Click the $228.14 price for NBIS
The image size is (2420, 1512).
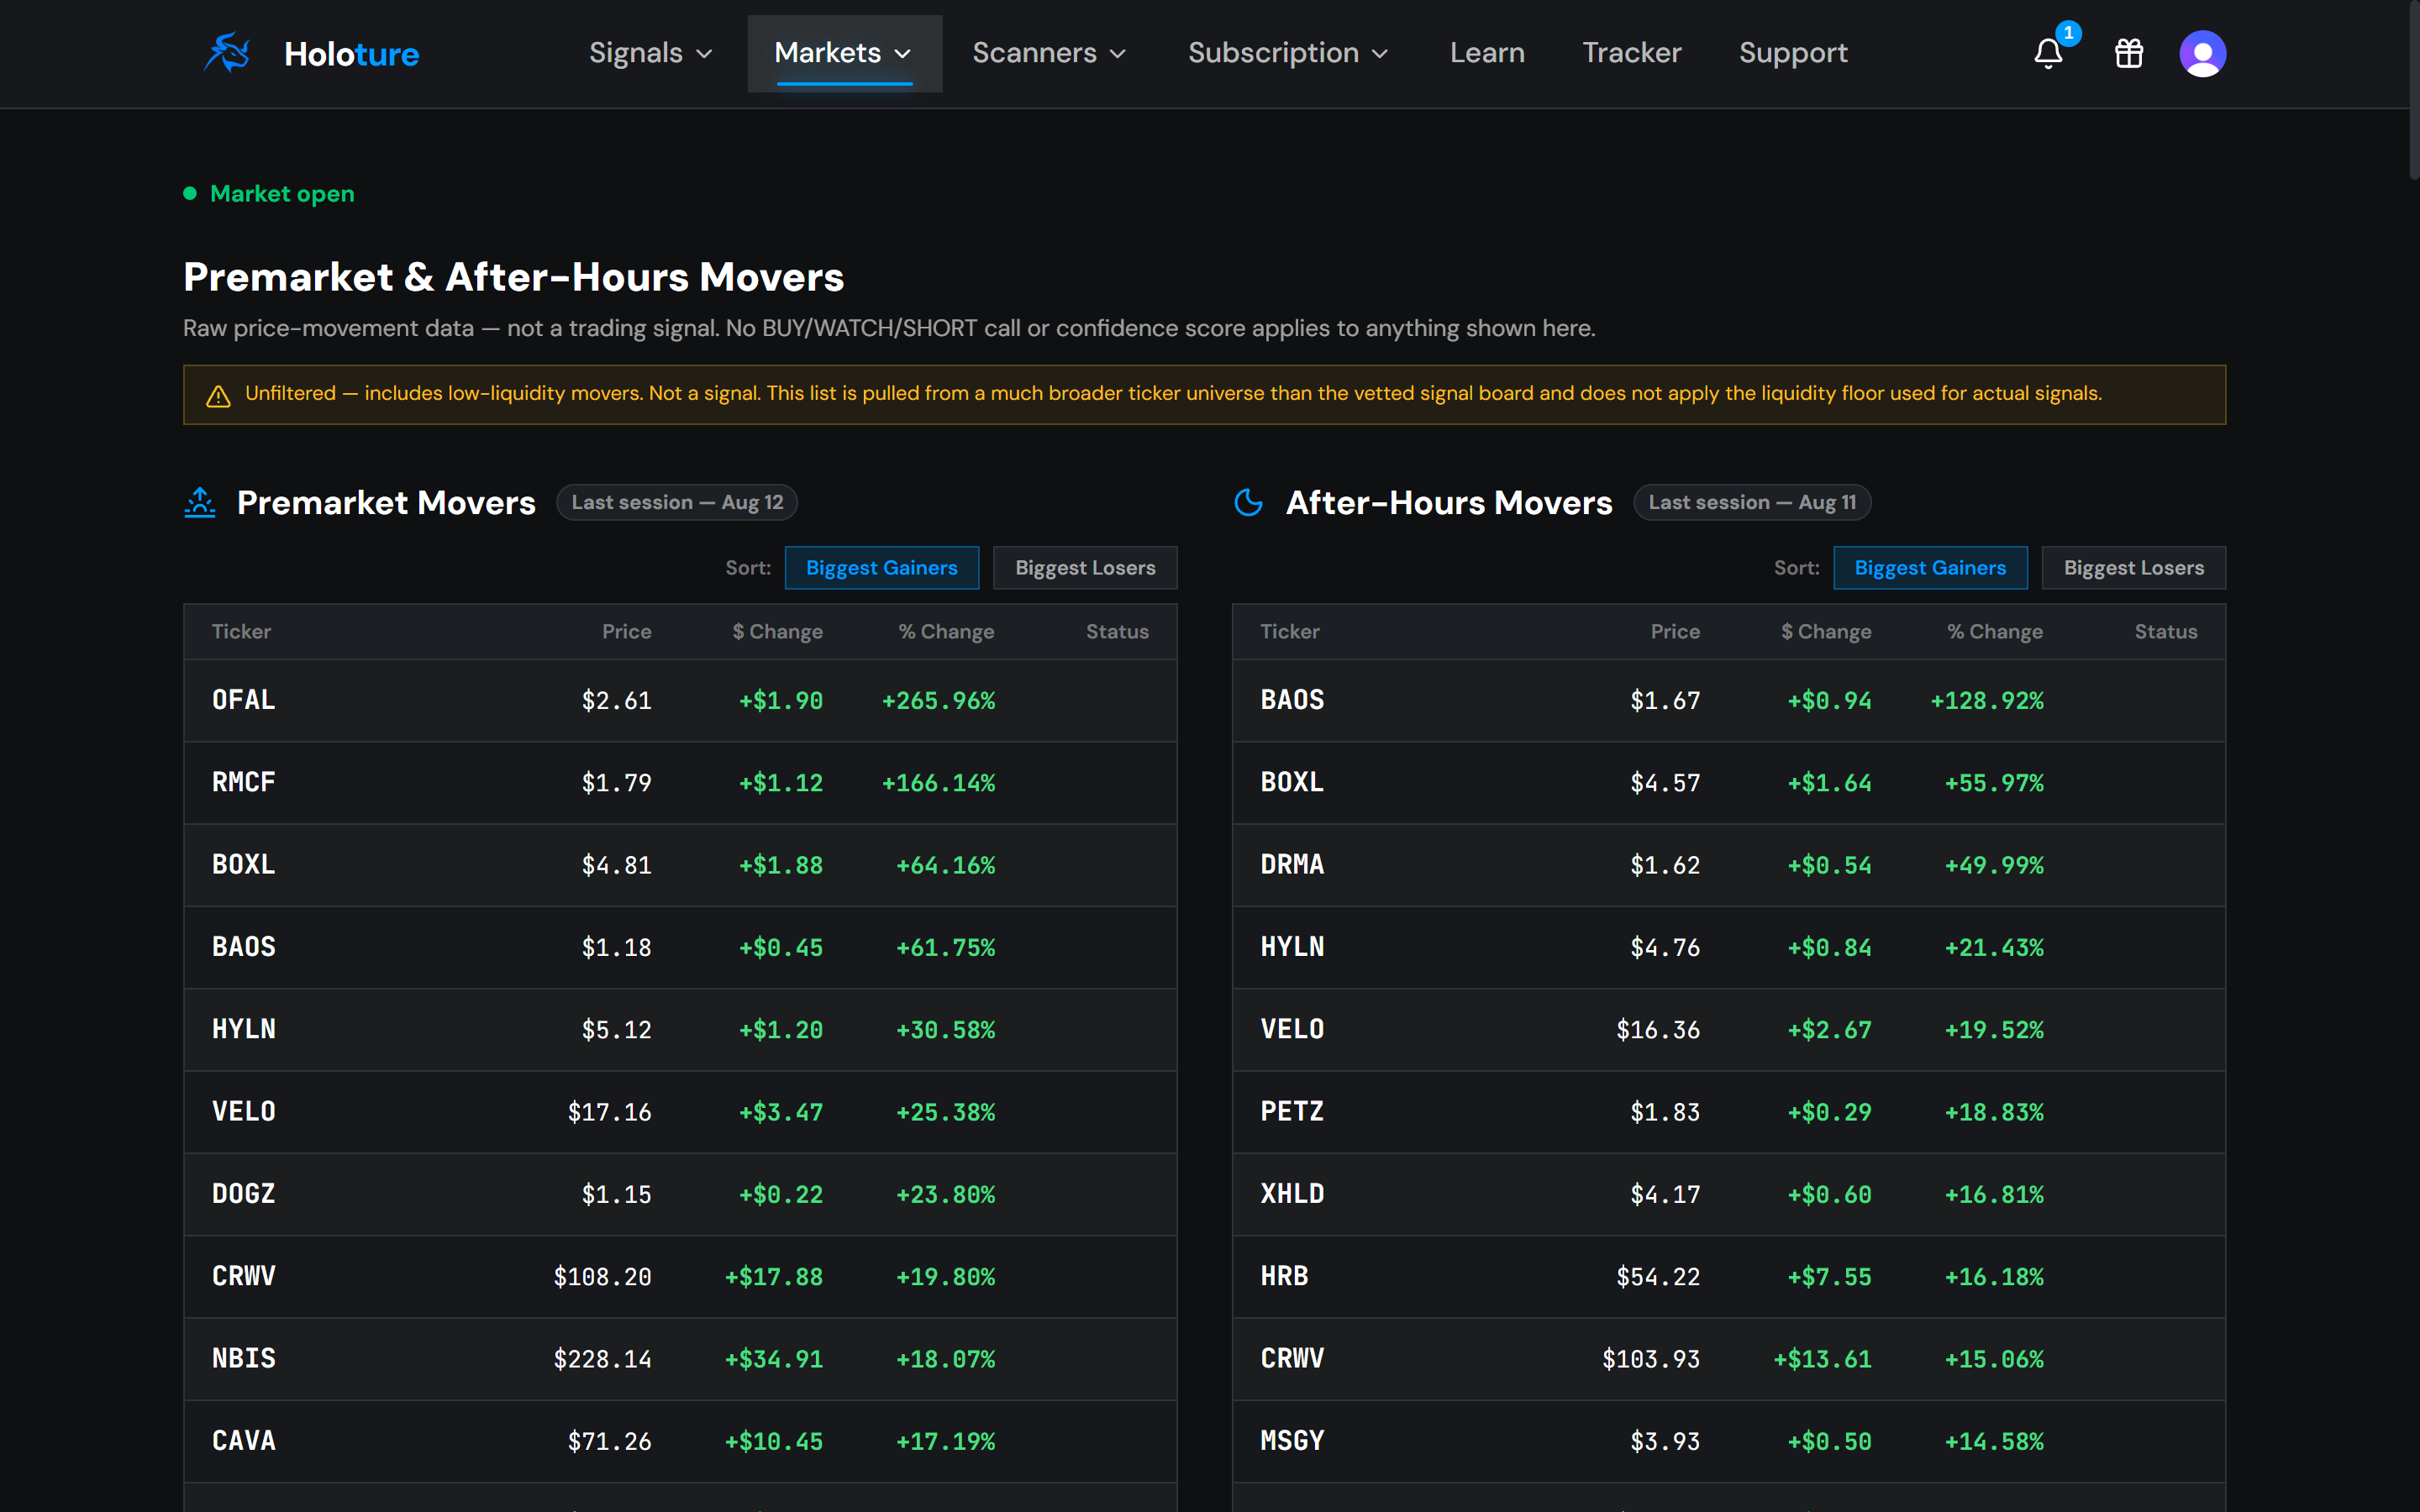point(602,1359)
